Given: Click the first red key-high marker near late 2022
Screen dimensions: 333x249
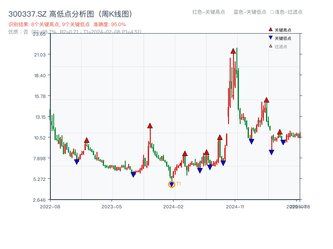Looking at the screenshot, I should pyautogui.click(x=86, y=140).
